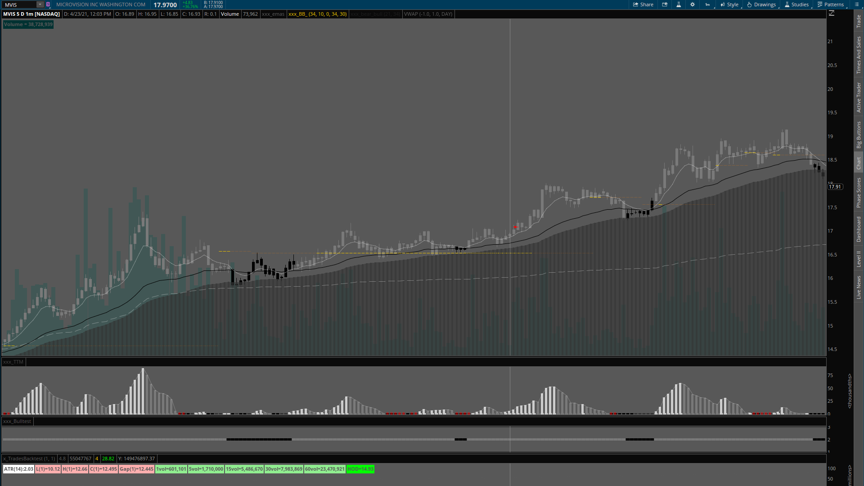Open the Trade sidebar tab

coord(859,21)
